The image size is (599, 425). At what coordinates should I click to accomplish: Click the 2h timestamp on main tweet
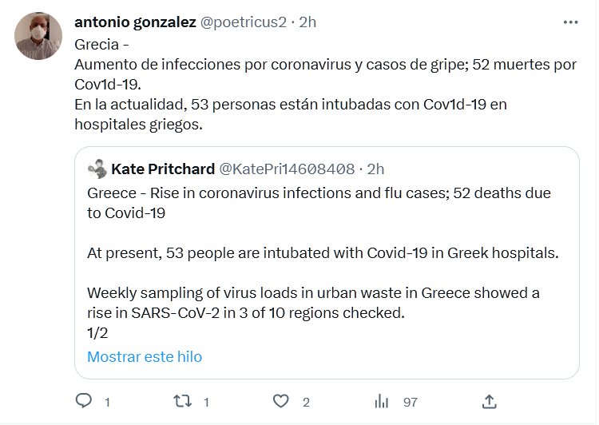pyautogui.click(x=307, y=22)
